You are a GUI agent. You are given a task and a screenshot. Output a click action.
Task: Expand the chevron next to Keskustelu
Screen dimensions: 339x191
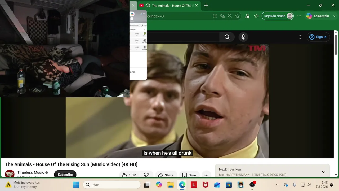[x=335, y=16]
